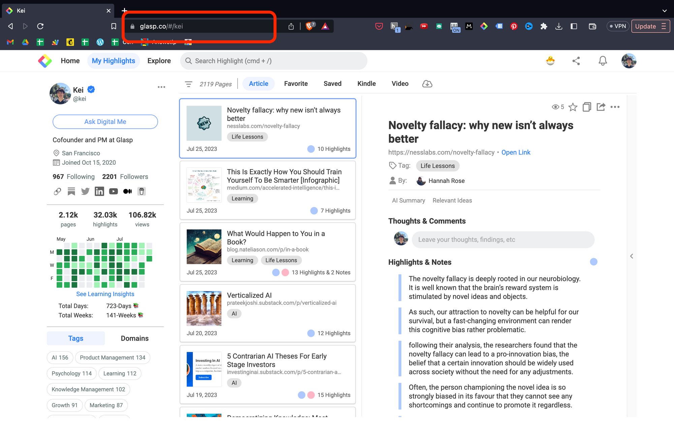Star the Novelty fallacy article as favorite

pyautogui.click(x=573, y=107)
